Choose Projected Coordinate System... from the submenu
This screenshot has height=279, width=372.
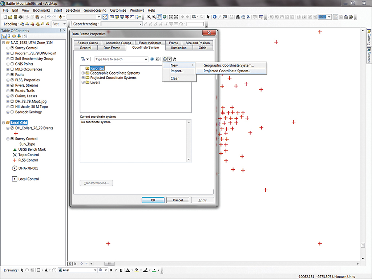[x=231, y=71]
